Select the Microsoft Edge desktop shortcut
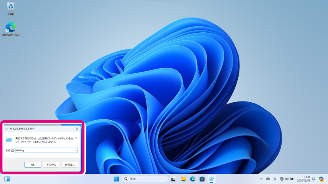The height and width of the screenshot is (184, 328). pos(11,29)
